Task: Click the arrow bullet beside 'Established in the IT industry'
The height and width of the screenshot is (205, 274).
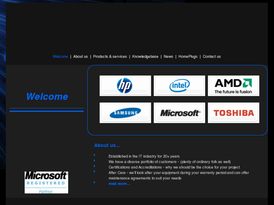Action: [94, 155]
